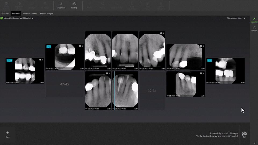Select the empty 47-45 placeholder slot

click(x=64, y=84)
